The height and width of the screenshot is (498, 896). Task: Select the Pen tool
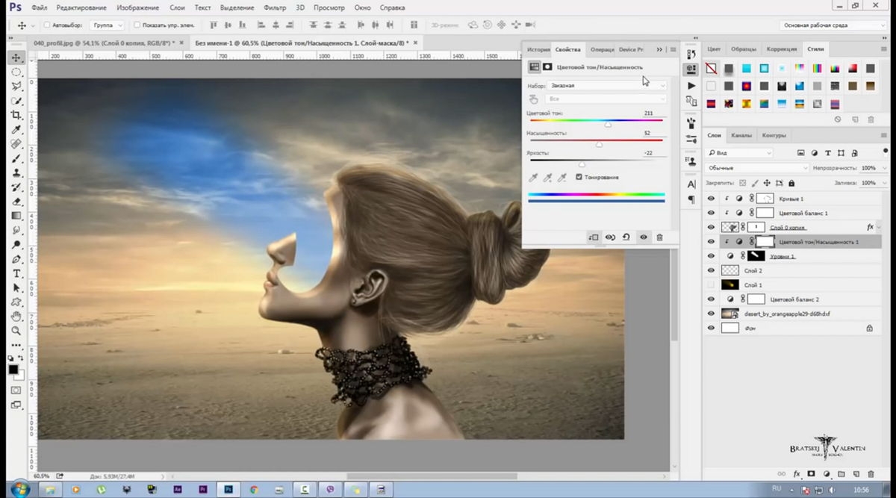(16, 259)
